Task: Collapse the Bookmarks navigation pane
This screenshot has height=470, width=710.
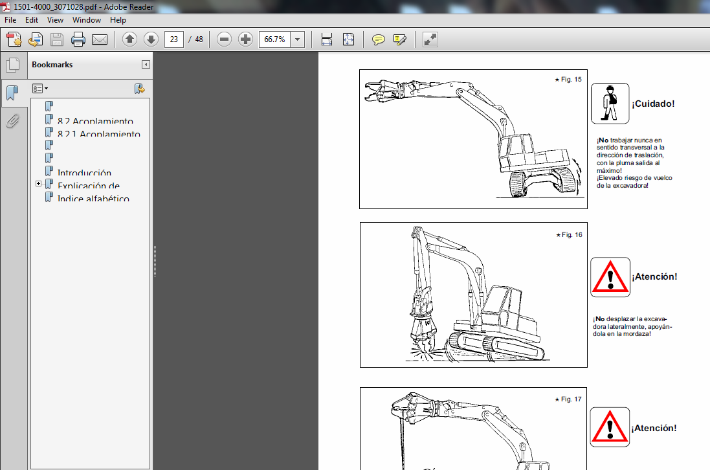Action: pyautogui.click(x=146, y=64)
